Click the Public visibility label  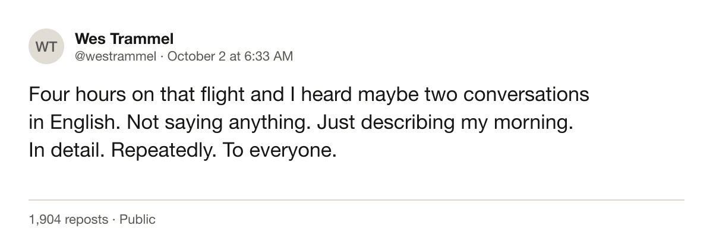click(137, 220)
